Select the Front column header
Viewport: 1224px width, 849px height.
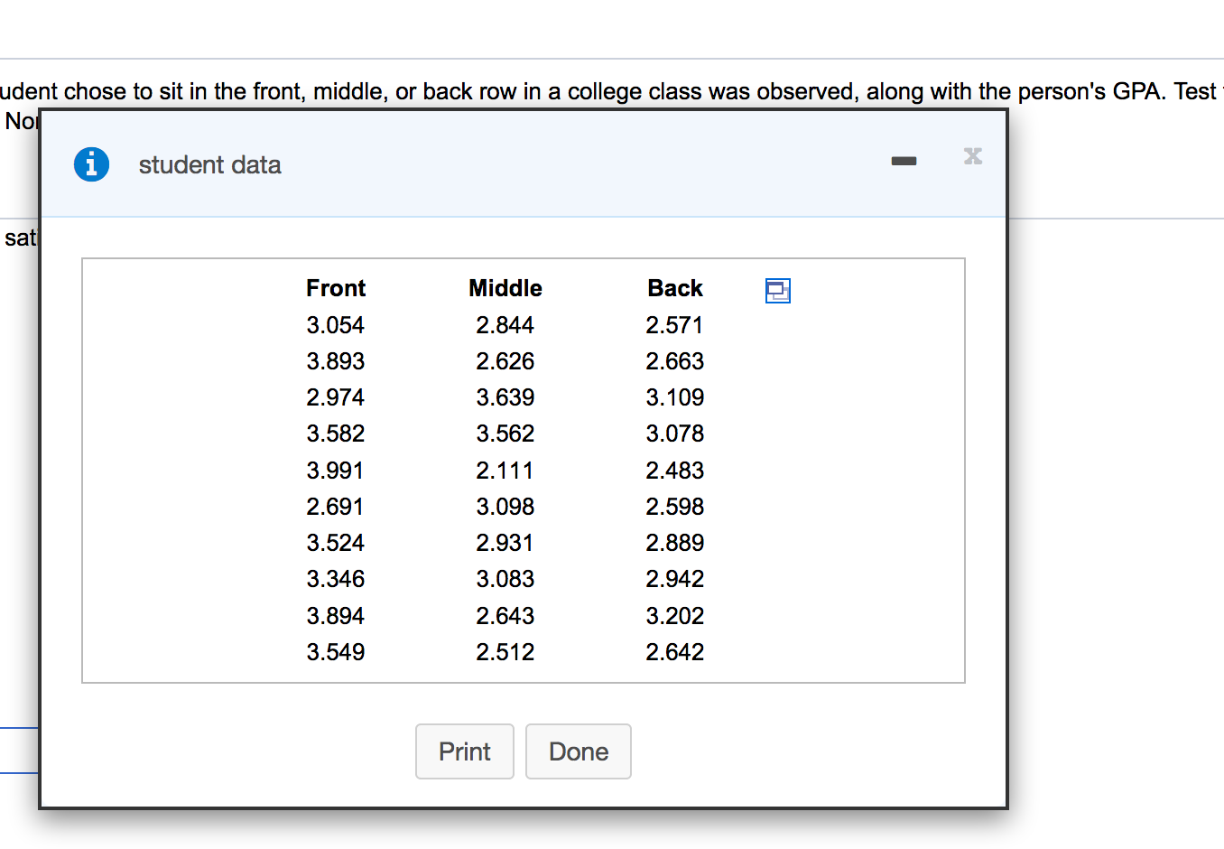(335, 288)
